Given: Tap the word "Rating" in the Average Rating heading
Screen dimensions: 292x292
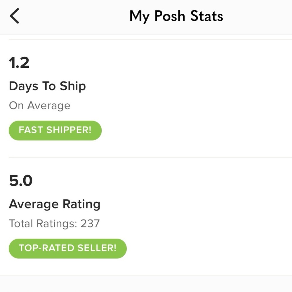Looking at the screenshot, I should click(81, 204).
